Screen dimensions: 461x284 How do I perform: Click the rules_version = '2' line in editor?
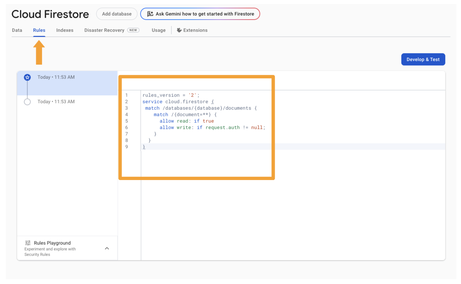point(171,95)
